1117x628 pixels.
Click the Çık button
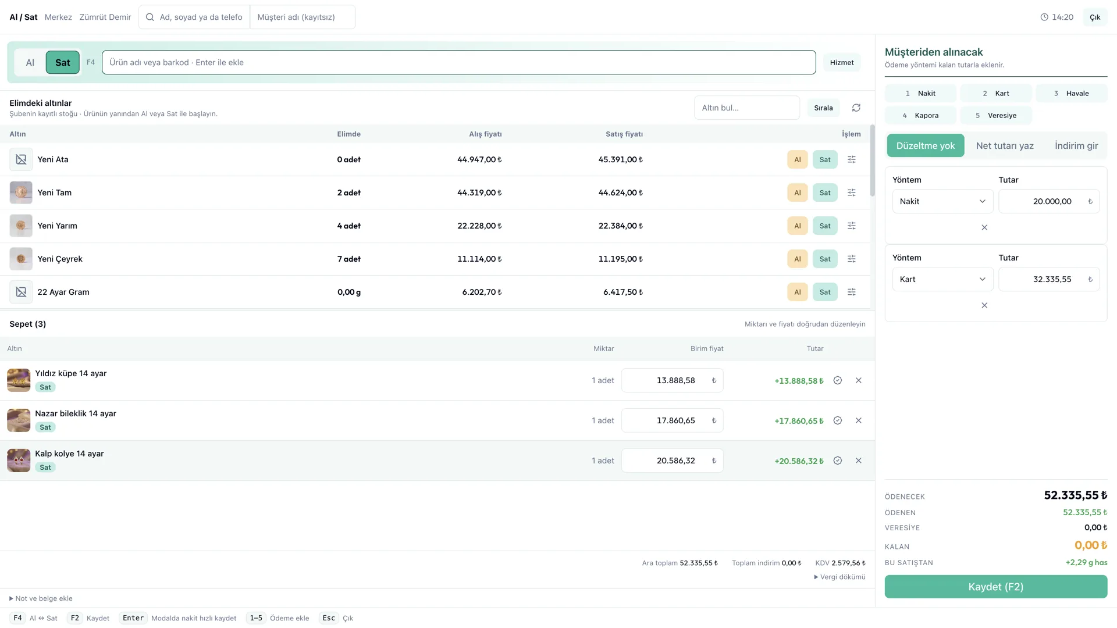click(x=1094, y=17)
